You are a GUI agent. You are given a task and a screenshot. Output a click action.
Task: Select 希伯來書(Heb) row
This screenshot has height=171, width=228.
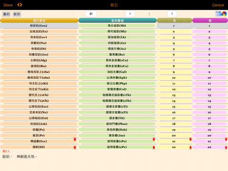coord(117,130)
